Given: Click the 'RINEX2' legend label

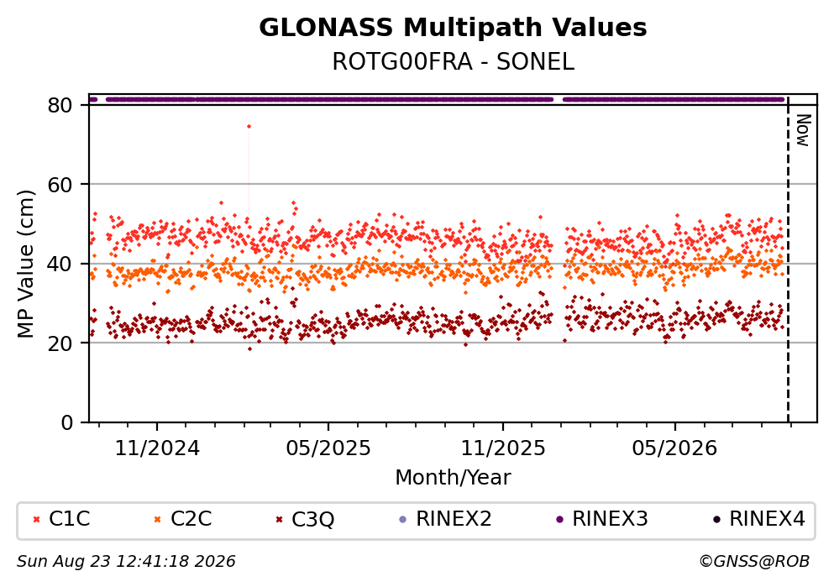Looking at the screenshot, I should (x=454, y=519).
